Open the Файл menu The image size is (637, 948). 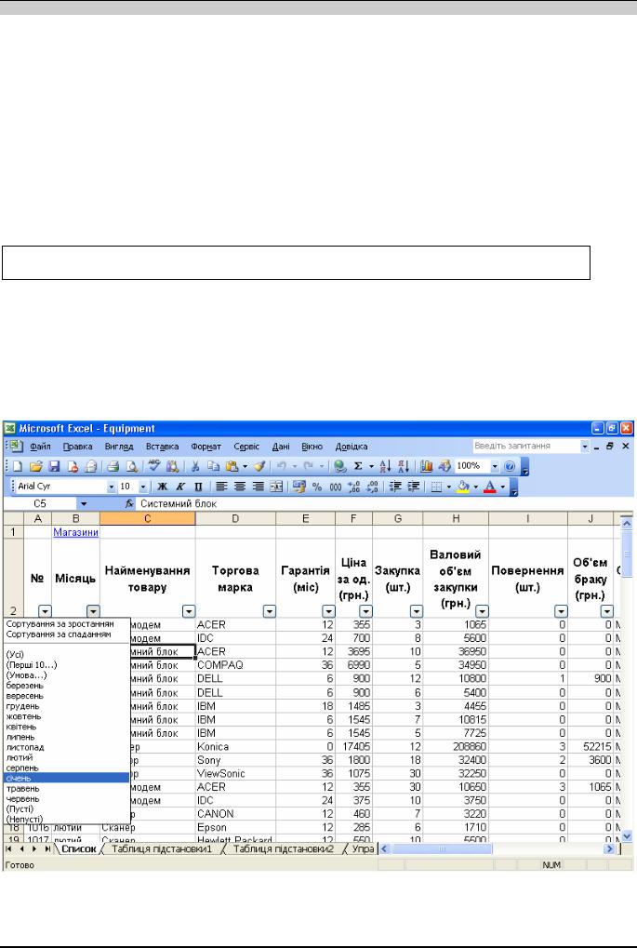coord(40,447)
